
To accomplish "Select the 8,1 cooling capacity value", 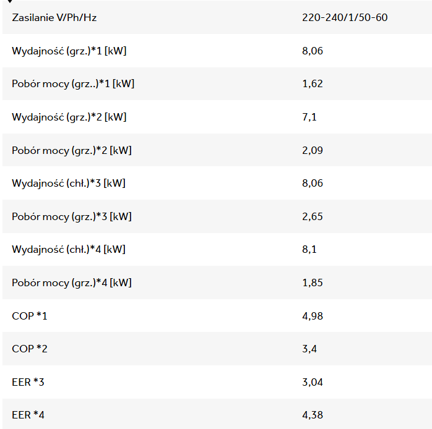I will [x=309, y=249].
